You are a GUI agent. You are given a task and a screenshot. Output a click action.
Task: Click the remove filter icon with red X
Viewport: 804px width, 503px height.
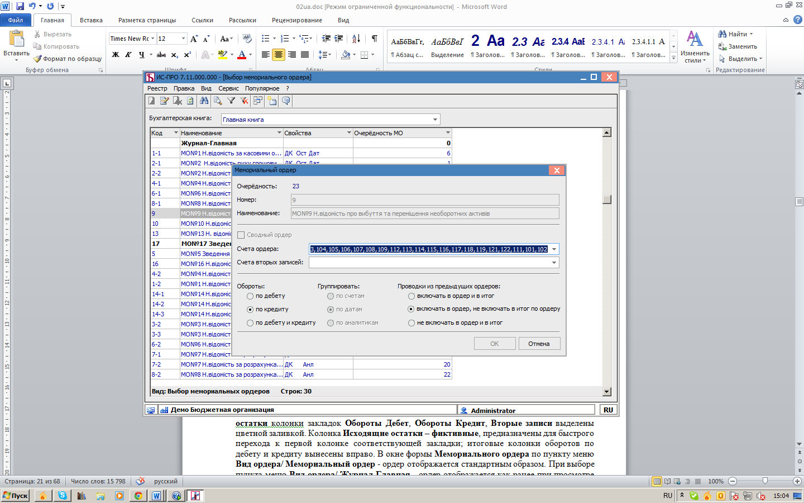tap(245, 101)
